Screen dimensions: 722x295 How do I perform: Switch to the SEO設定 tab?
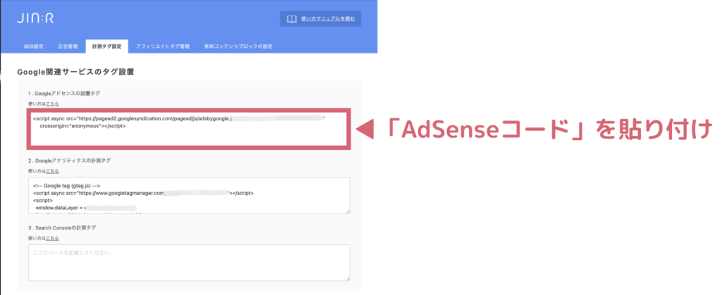[33, 46]
